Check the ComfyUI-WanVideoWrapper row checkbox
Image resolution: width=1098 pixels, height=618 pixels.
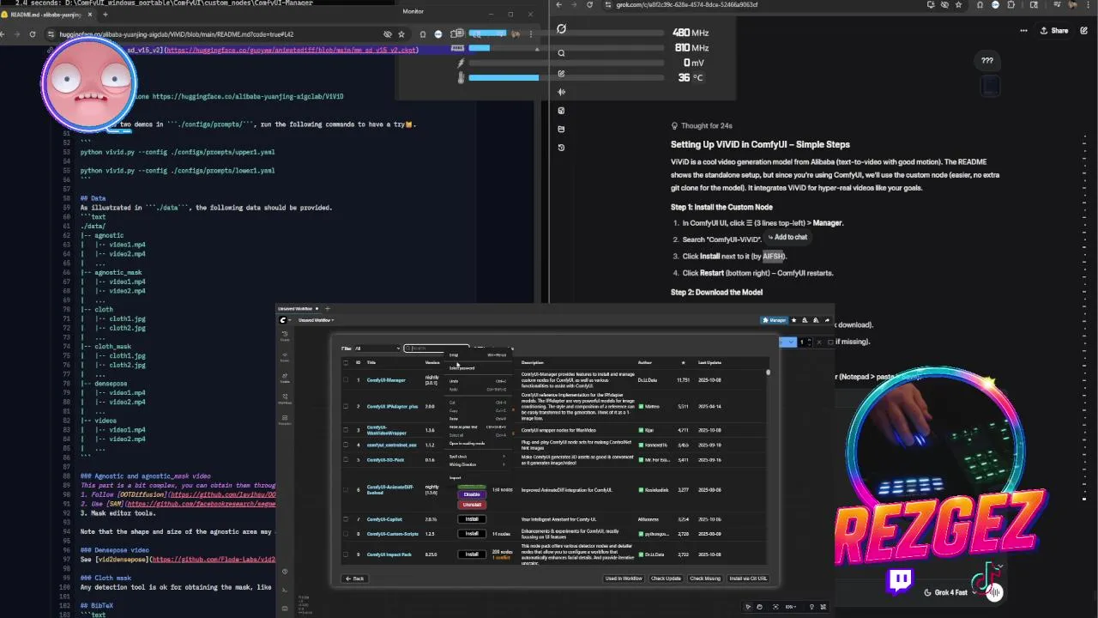(x=346, y=430)
